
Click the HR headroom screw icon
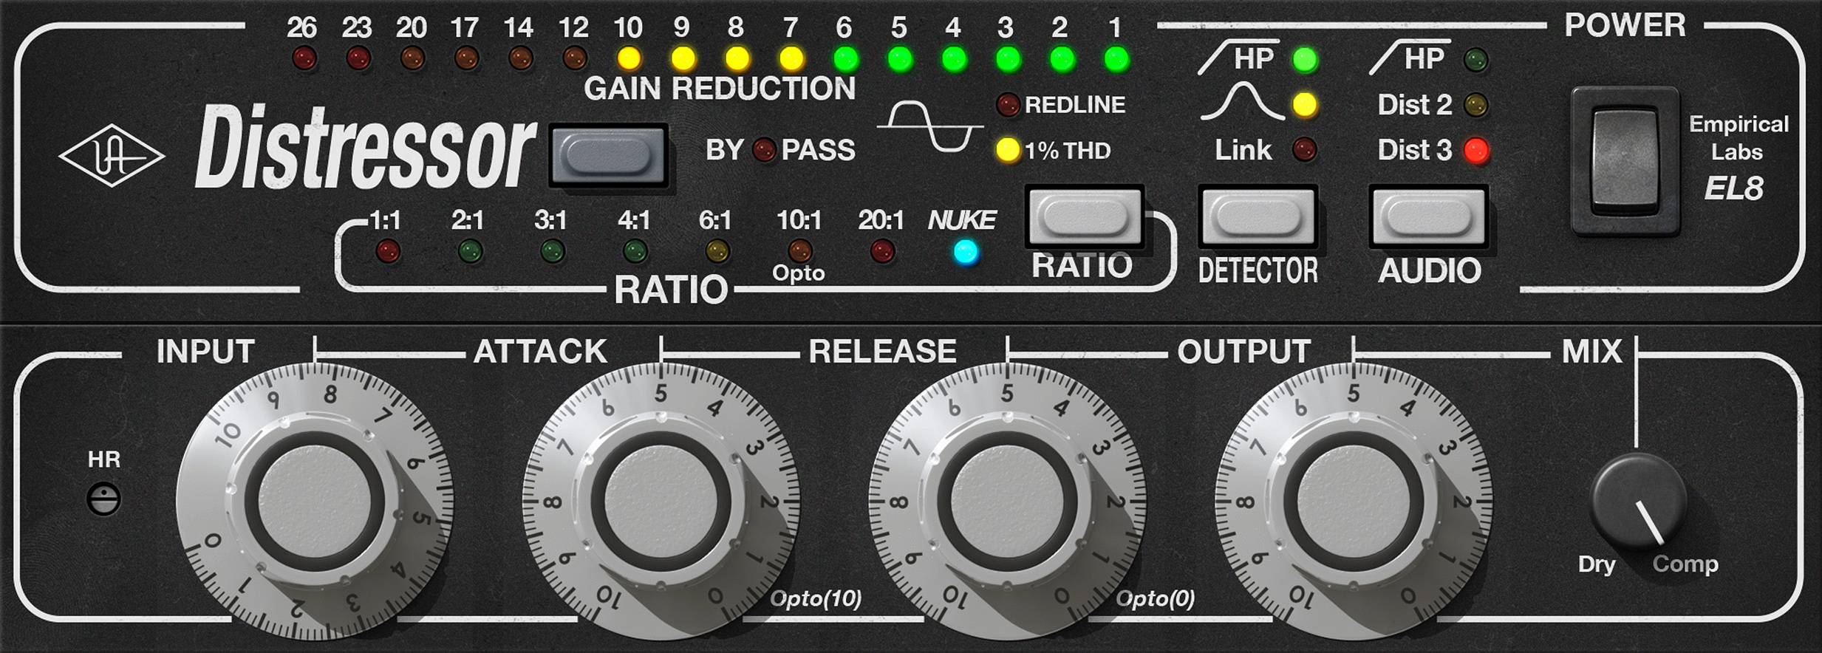(103, 499)
